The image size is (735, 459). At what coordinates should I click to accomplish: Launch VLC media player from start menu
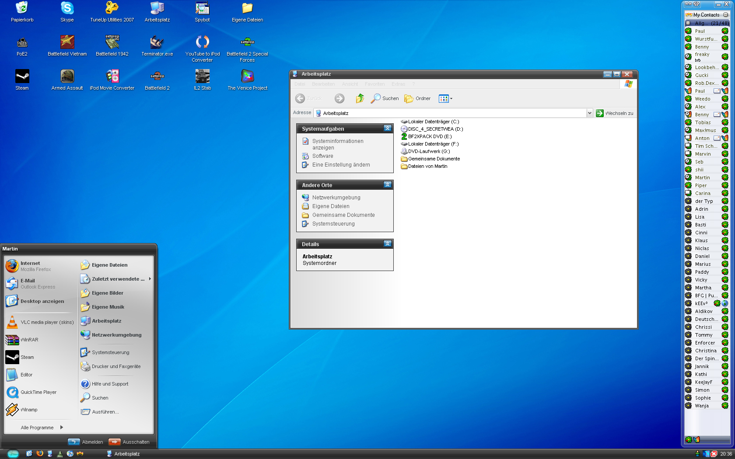click(39, 322)
